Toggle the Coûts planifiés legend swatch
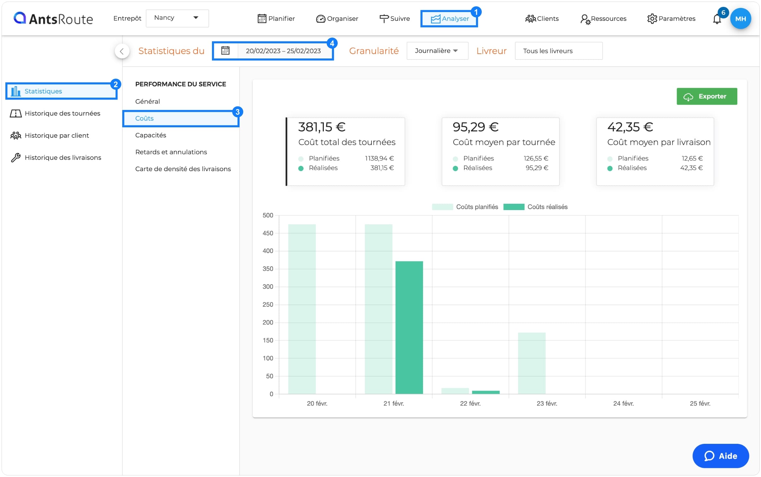The width and height of the screenshot is (761, 477). click(442, 207)
